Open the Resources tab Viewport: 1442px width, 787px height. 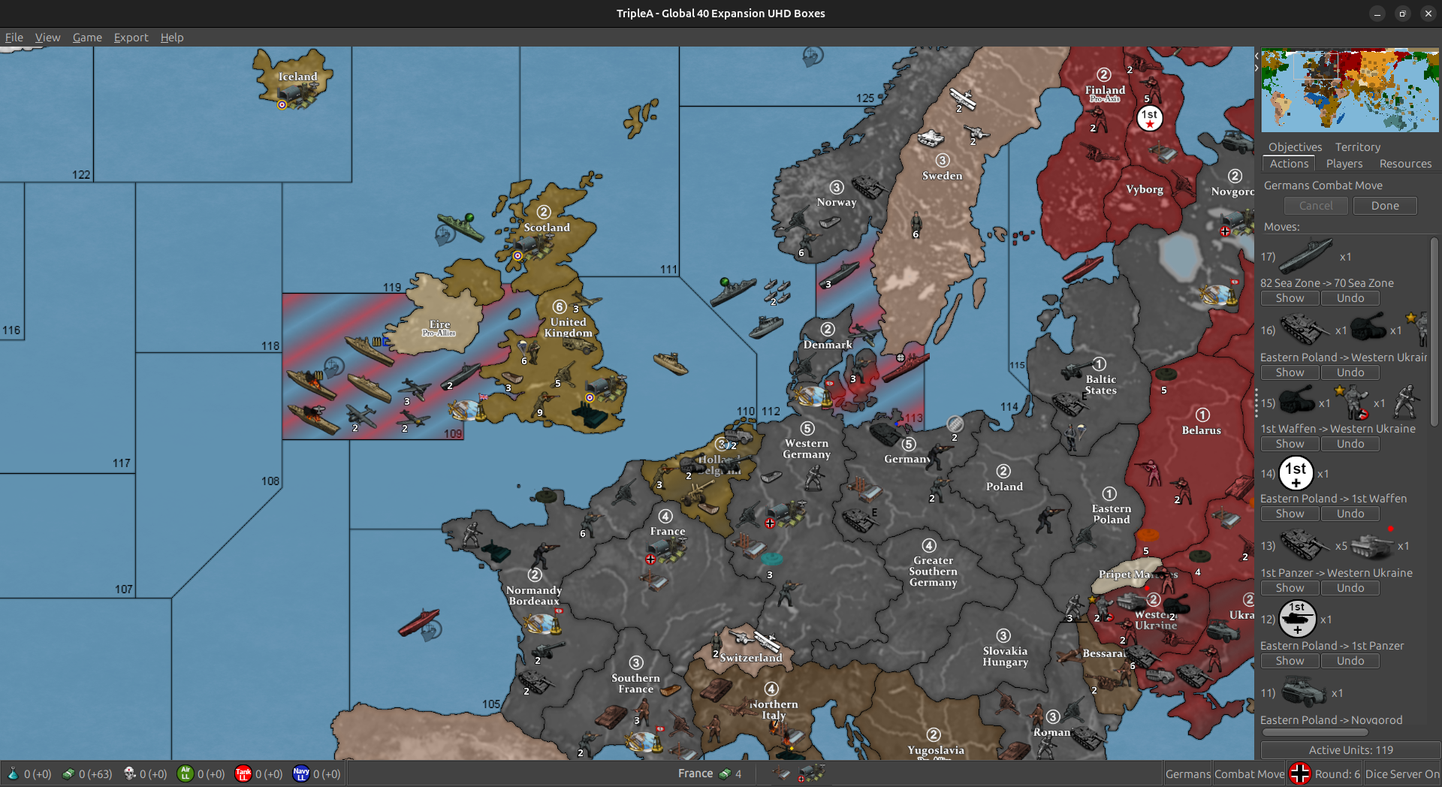click(x=1405, y=164)
